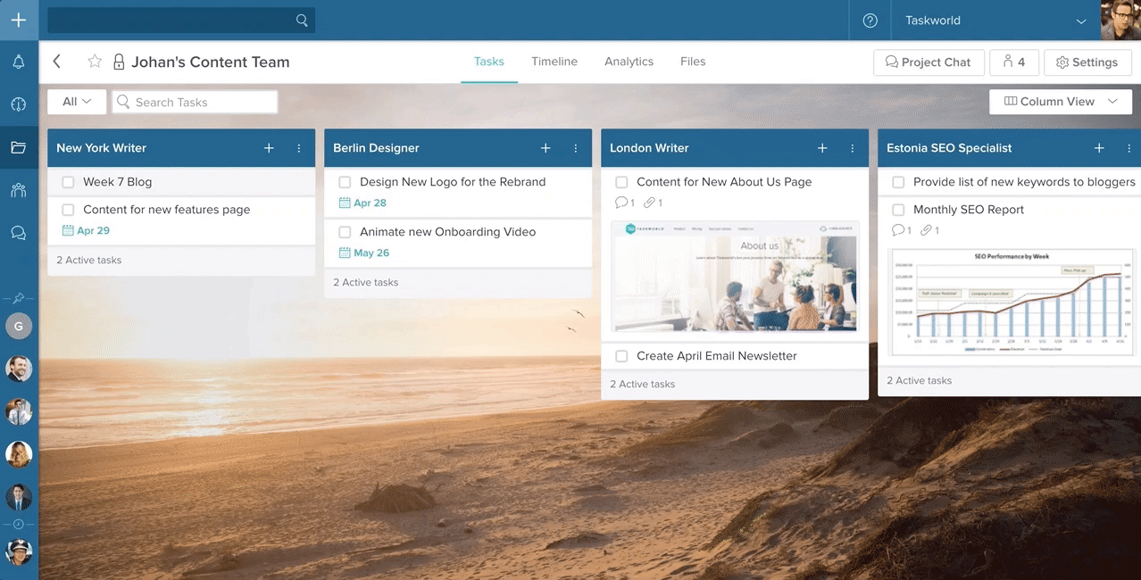Check off Design New Logo for the Rebrand
Screen dimensions: 1141x580
(345, 182)
